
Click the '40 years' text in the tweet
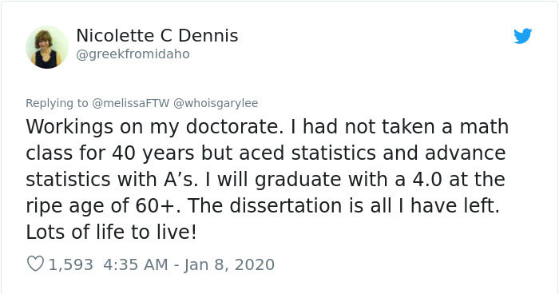(x=153, y=153)
